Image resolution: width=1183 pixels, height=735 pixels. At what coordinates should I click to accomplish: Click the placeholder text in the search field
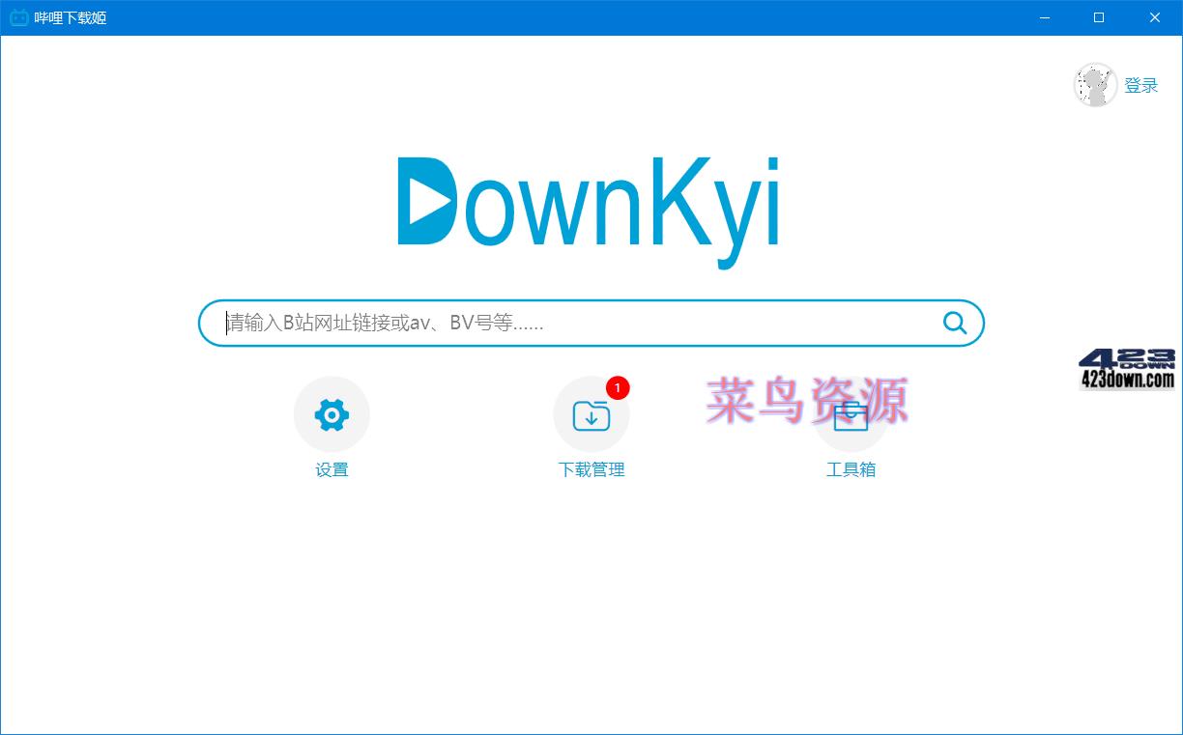point(387,323)
